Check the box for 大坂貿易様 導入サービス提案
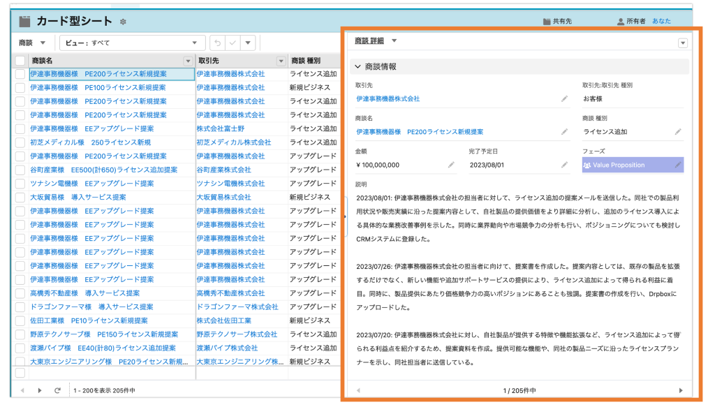Viewport: 715px width, 414px height. (20, 197)
